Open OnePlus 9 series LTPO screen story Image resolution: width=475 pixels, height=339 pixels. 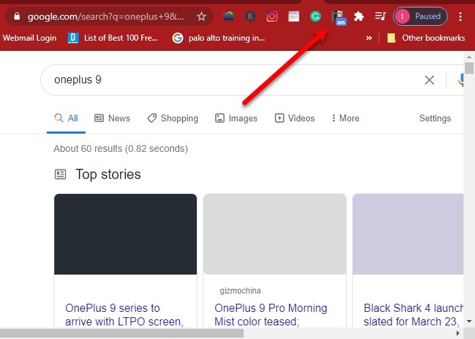pyautogui.click(x=124, y=315)
